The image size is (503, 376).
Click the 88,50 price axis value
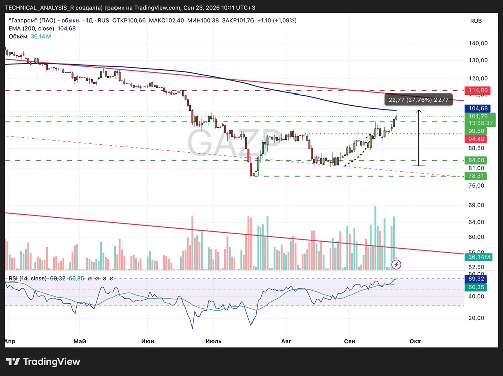[x=476, y=148]
